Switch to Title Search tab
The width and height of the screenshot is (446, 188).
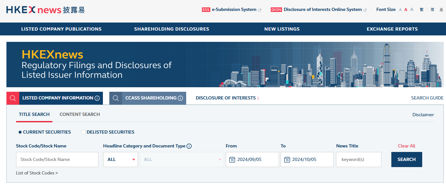pos(34,114)
